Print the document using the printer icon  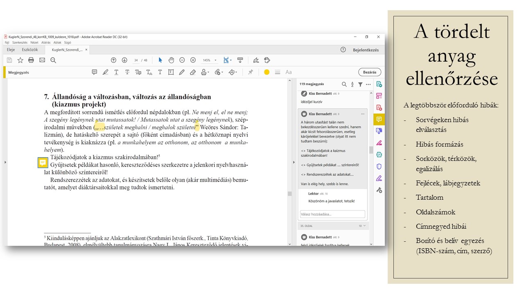[x=31, y=60]
